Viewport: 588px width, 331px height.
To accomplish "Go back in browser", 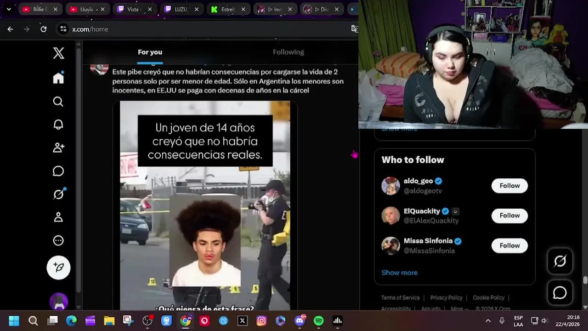I will pyautogui.click(x=10, y=29).
